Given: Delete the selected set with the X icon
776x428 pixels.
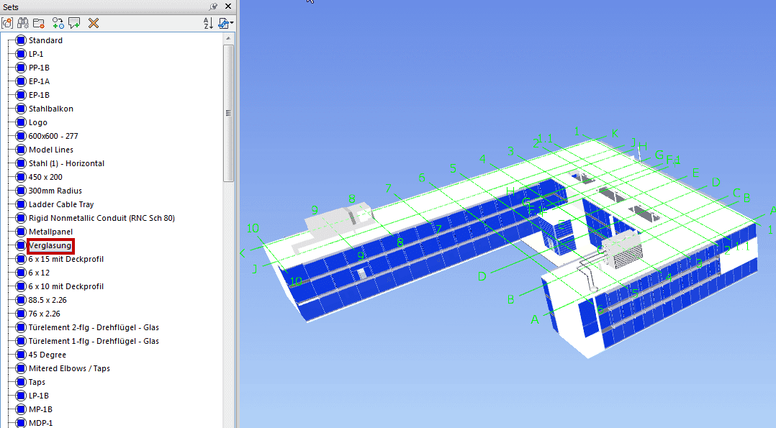Looking at the screenshot, I should coord(92,22).
